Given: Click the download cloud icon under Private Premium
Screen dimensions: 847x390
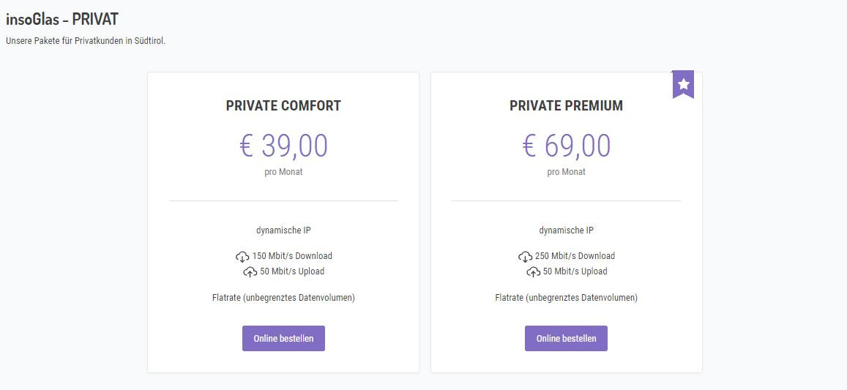Looking at the screenshot, I should point(525,257).
